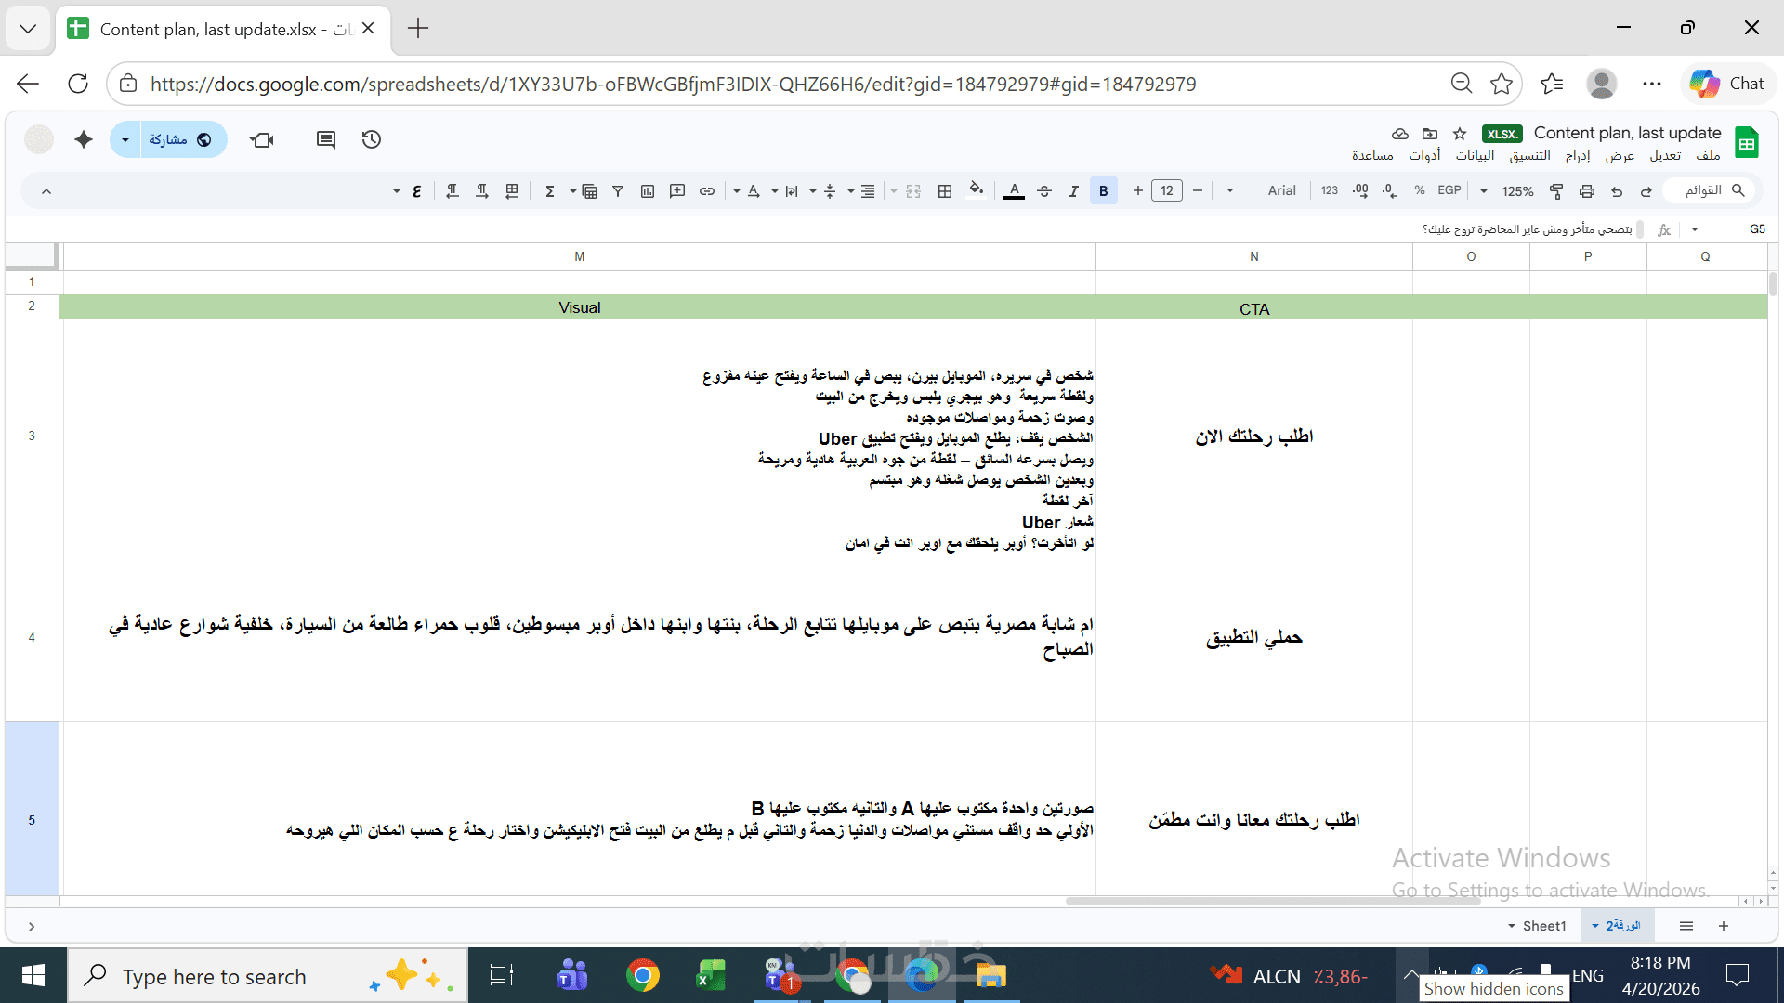Image resolution: width=1784 pixels, height=1003 pixels.
Task: Click the create filter icon
Action: coord(618,191)
